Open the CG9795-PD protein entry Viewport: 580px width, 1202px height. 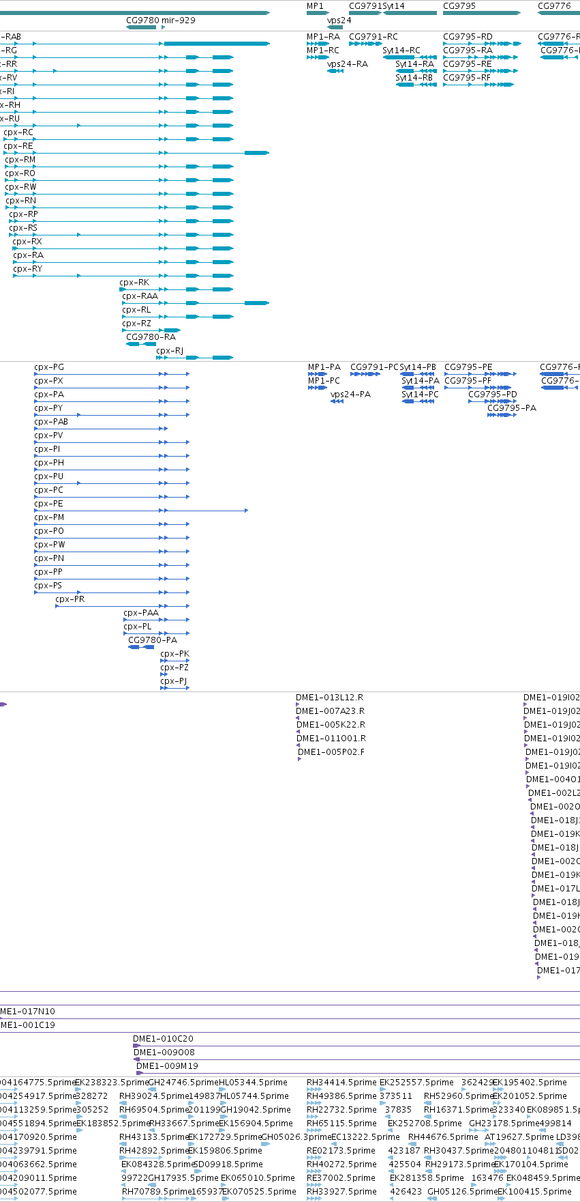[493, 395]
